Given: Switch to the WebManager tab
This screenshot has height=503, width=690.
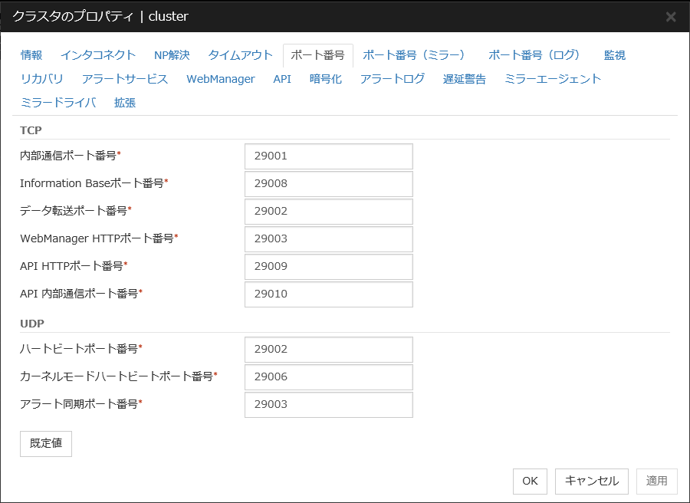Looking at the screenshot, I should (x=220, y=79).
